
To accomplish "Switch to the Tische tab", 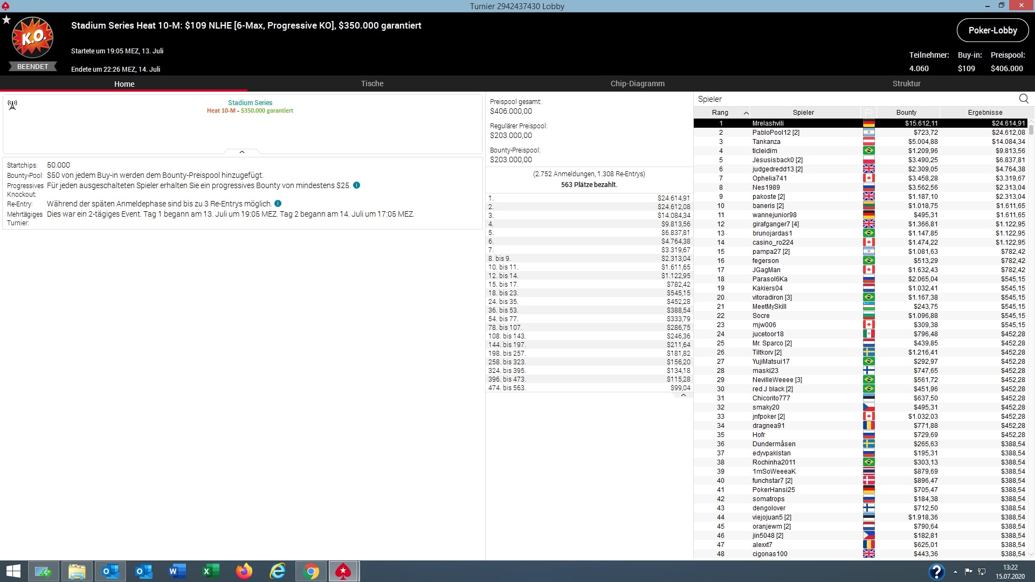I will click(x=372, y=84).
